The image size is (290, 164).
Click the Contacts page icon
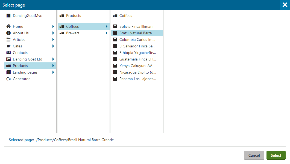(8, 53)
